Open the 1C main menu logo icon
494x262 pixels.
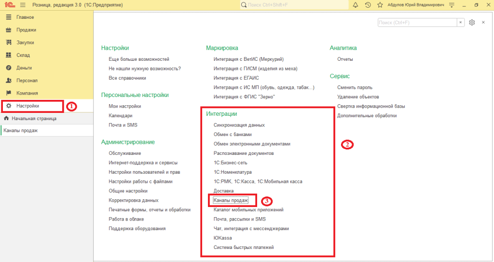click(x=10, y=5)
